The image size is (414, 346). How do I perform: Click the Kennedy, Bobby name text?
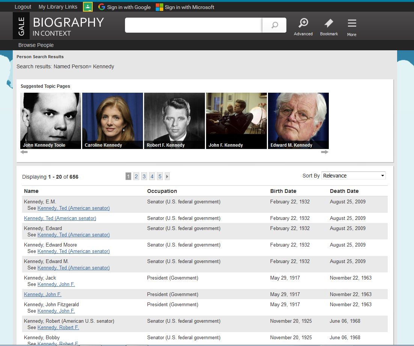coord(42,337)
